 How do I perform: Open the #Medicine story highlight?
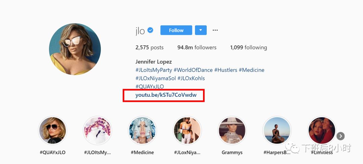point(143,131)
